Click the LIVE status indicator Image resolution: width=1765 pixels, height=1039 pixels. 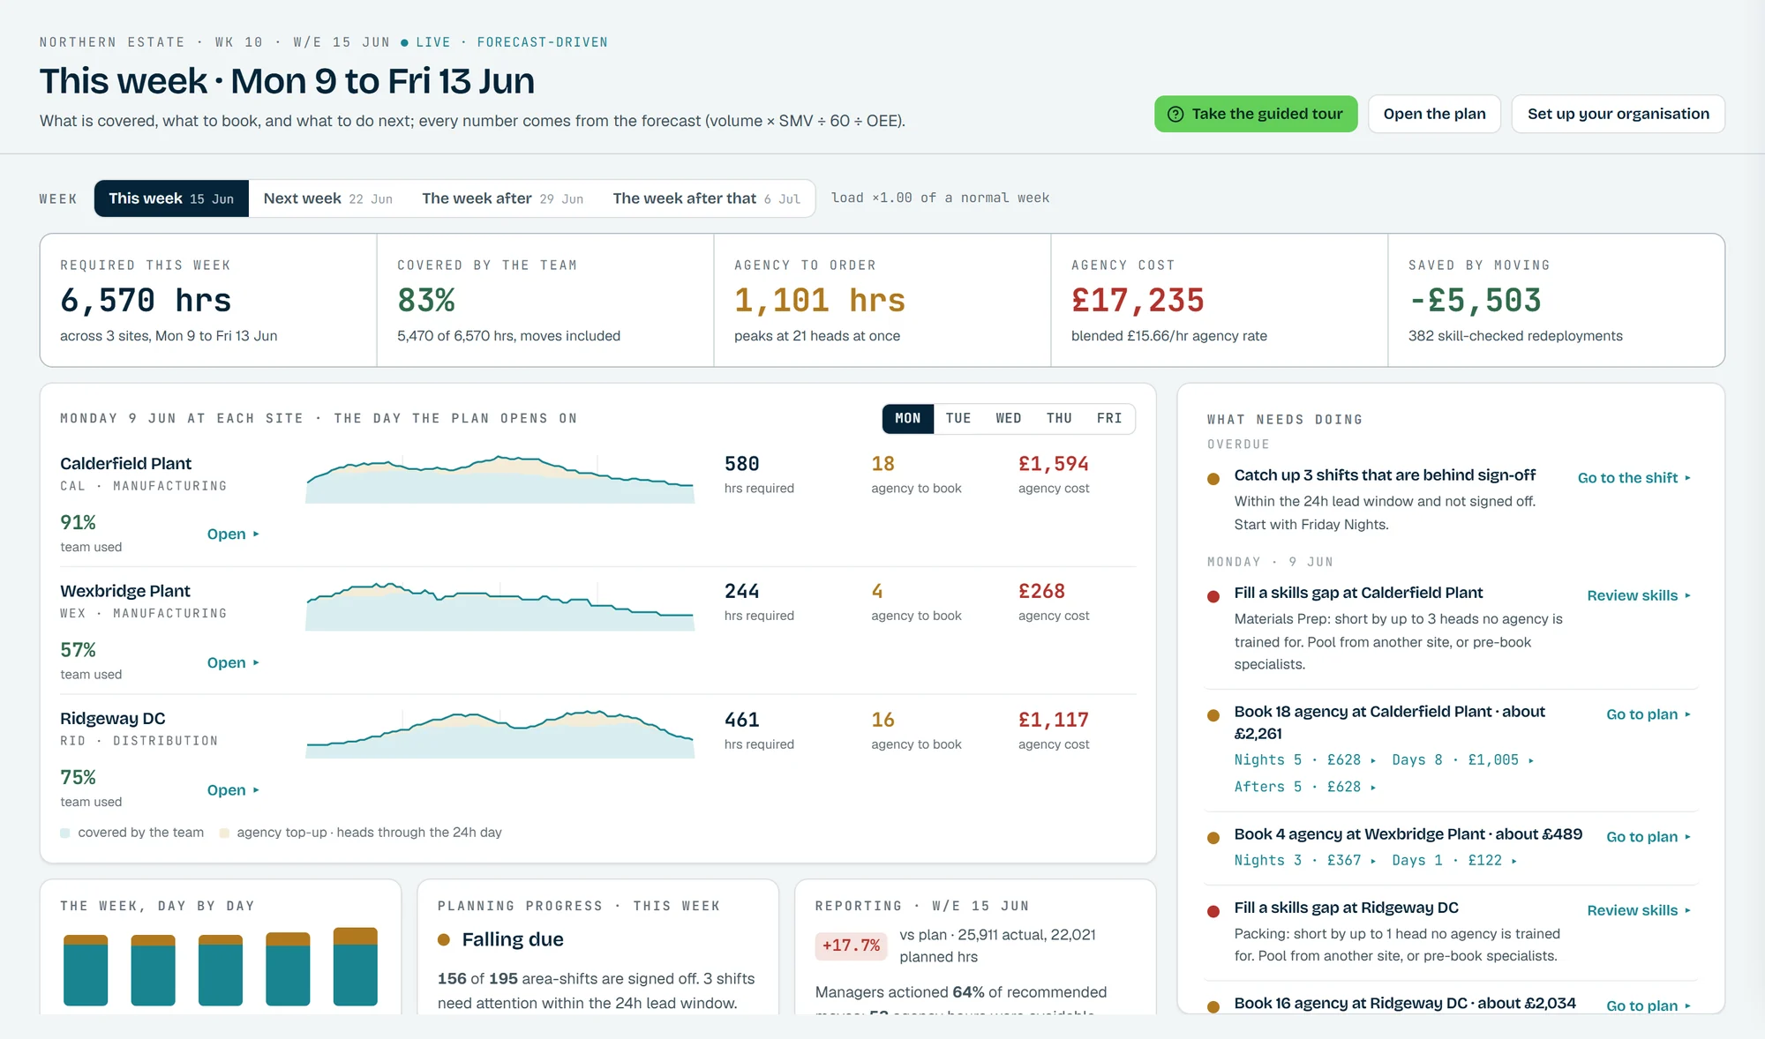tap(425, 42)
